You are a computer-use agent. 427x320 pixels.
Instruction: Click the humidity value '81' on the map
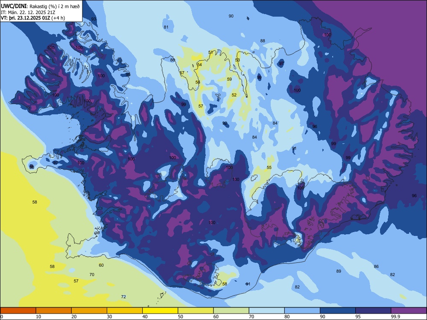coord(166,27)
